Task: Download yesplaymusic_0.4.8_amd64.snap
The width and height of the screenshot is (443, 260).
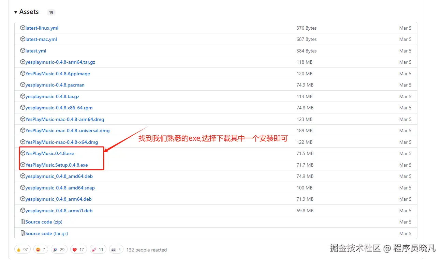Action: [x=60, y=188]
